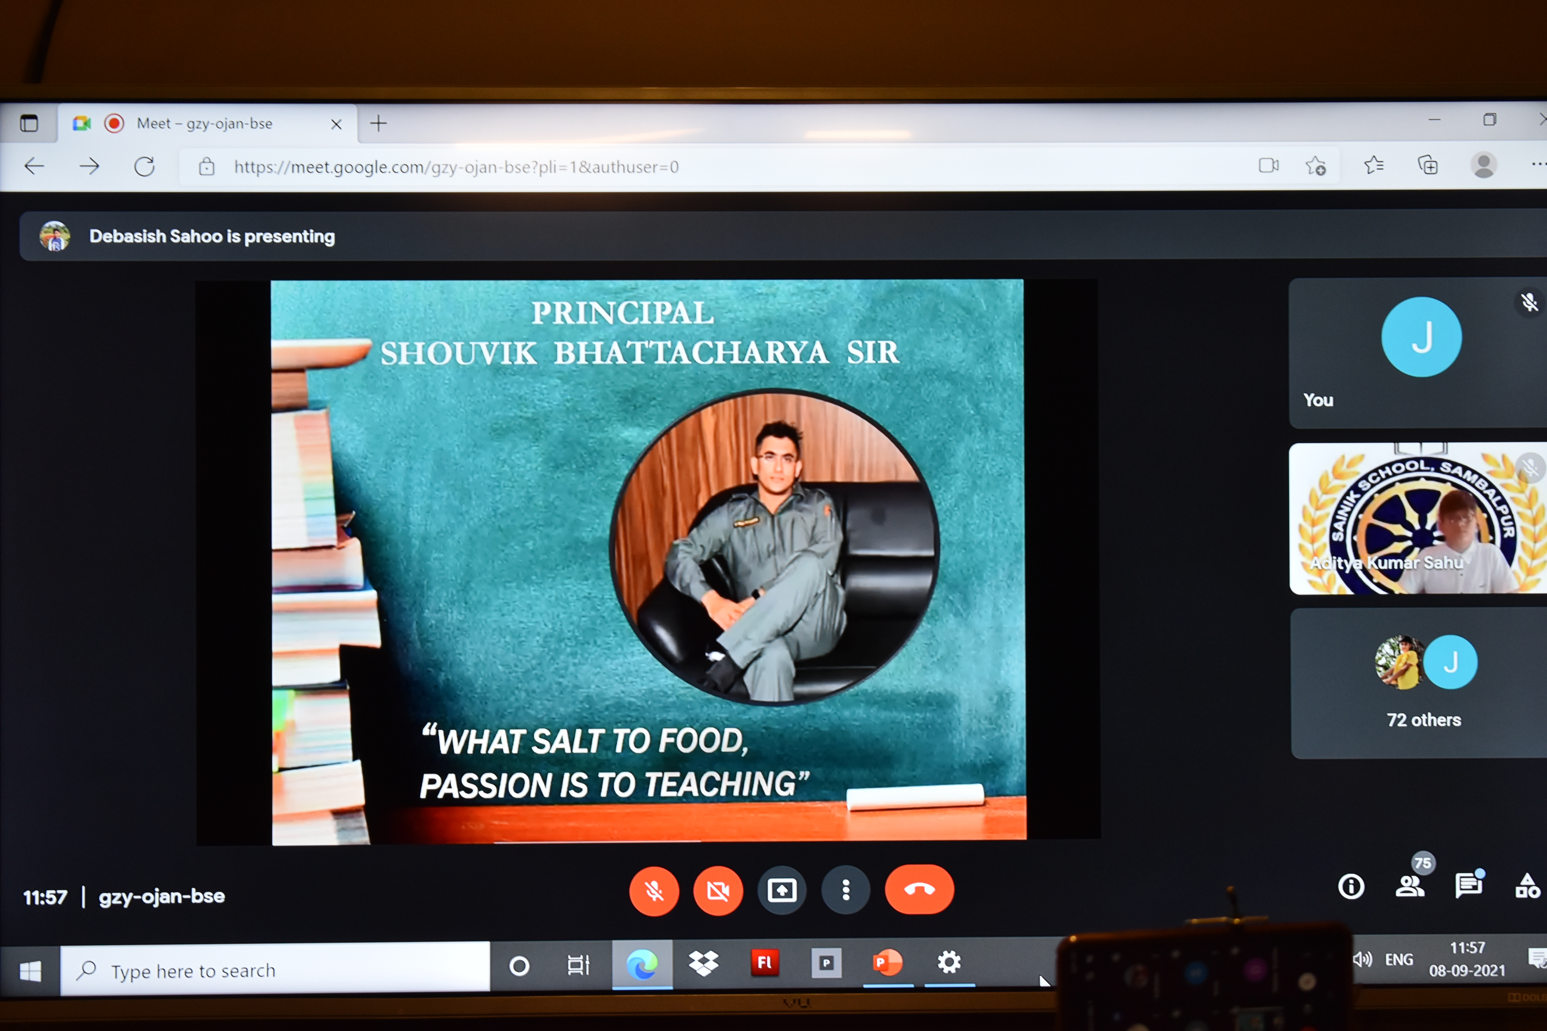Screen dimensions: 1547x1031
Task: Select the Meet gzy-ojan-bse tab
Action: pyautogui.click(x=204, y=124)
